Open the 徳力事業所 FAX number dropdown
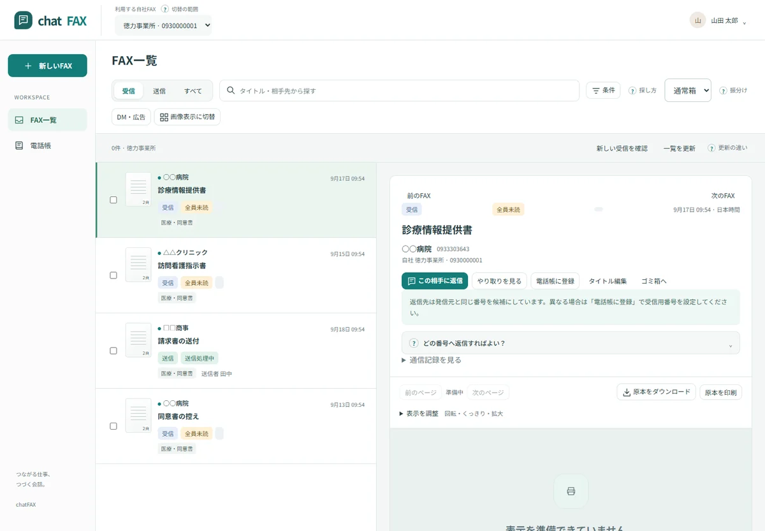 click(x=163, y=26)
